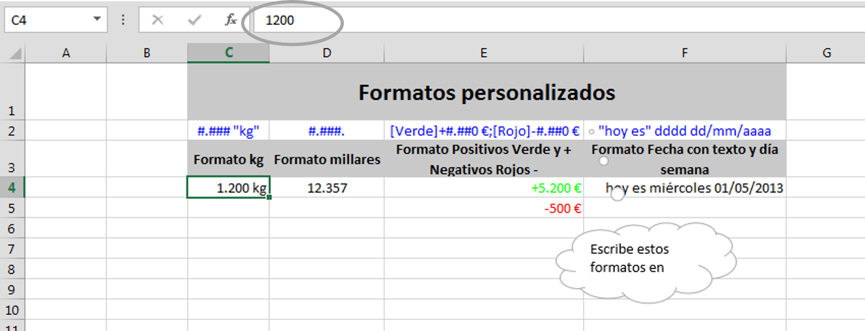Image resolution: width=865 pixels, height=331 pixels.
Task: Click the three-dot formula bar resize handle
Action: (x=123, y=20)
